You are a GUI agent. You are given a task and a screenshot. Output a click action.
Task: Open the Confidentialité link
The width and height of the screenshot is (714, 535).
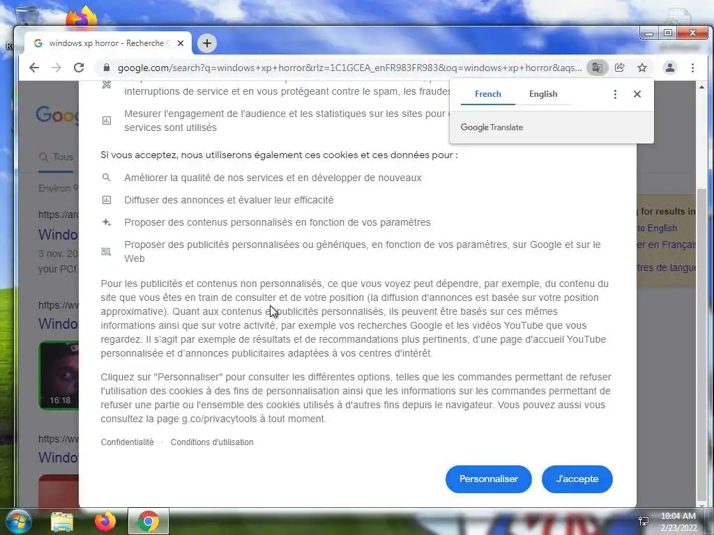coord(127,442)
